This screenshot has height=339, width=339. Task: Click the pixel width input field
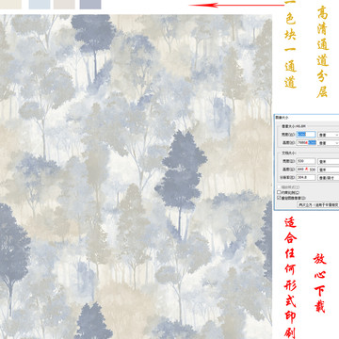[x=306, y=135]
